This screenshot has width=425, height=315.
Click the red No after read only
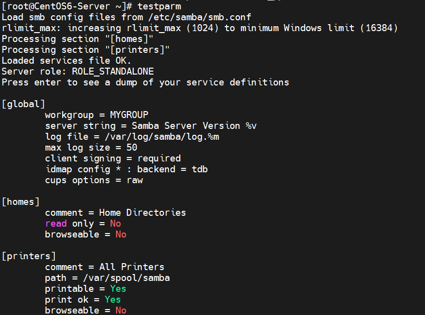pos(116,224)
